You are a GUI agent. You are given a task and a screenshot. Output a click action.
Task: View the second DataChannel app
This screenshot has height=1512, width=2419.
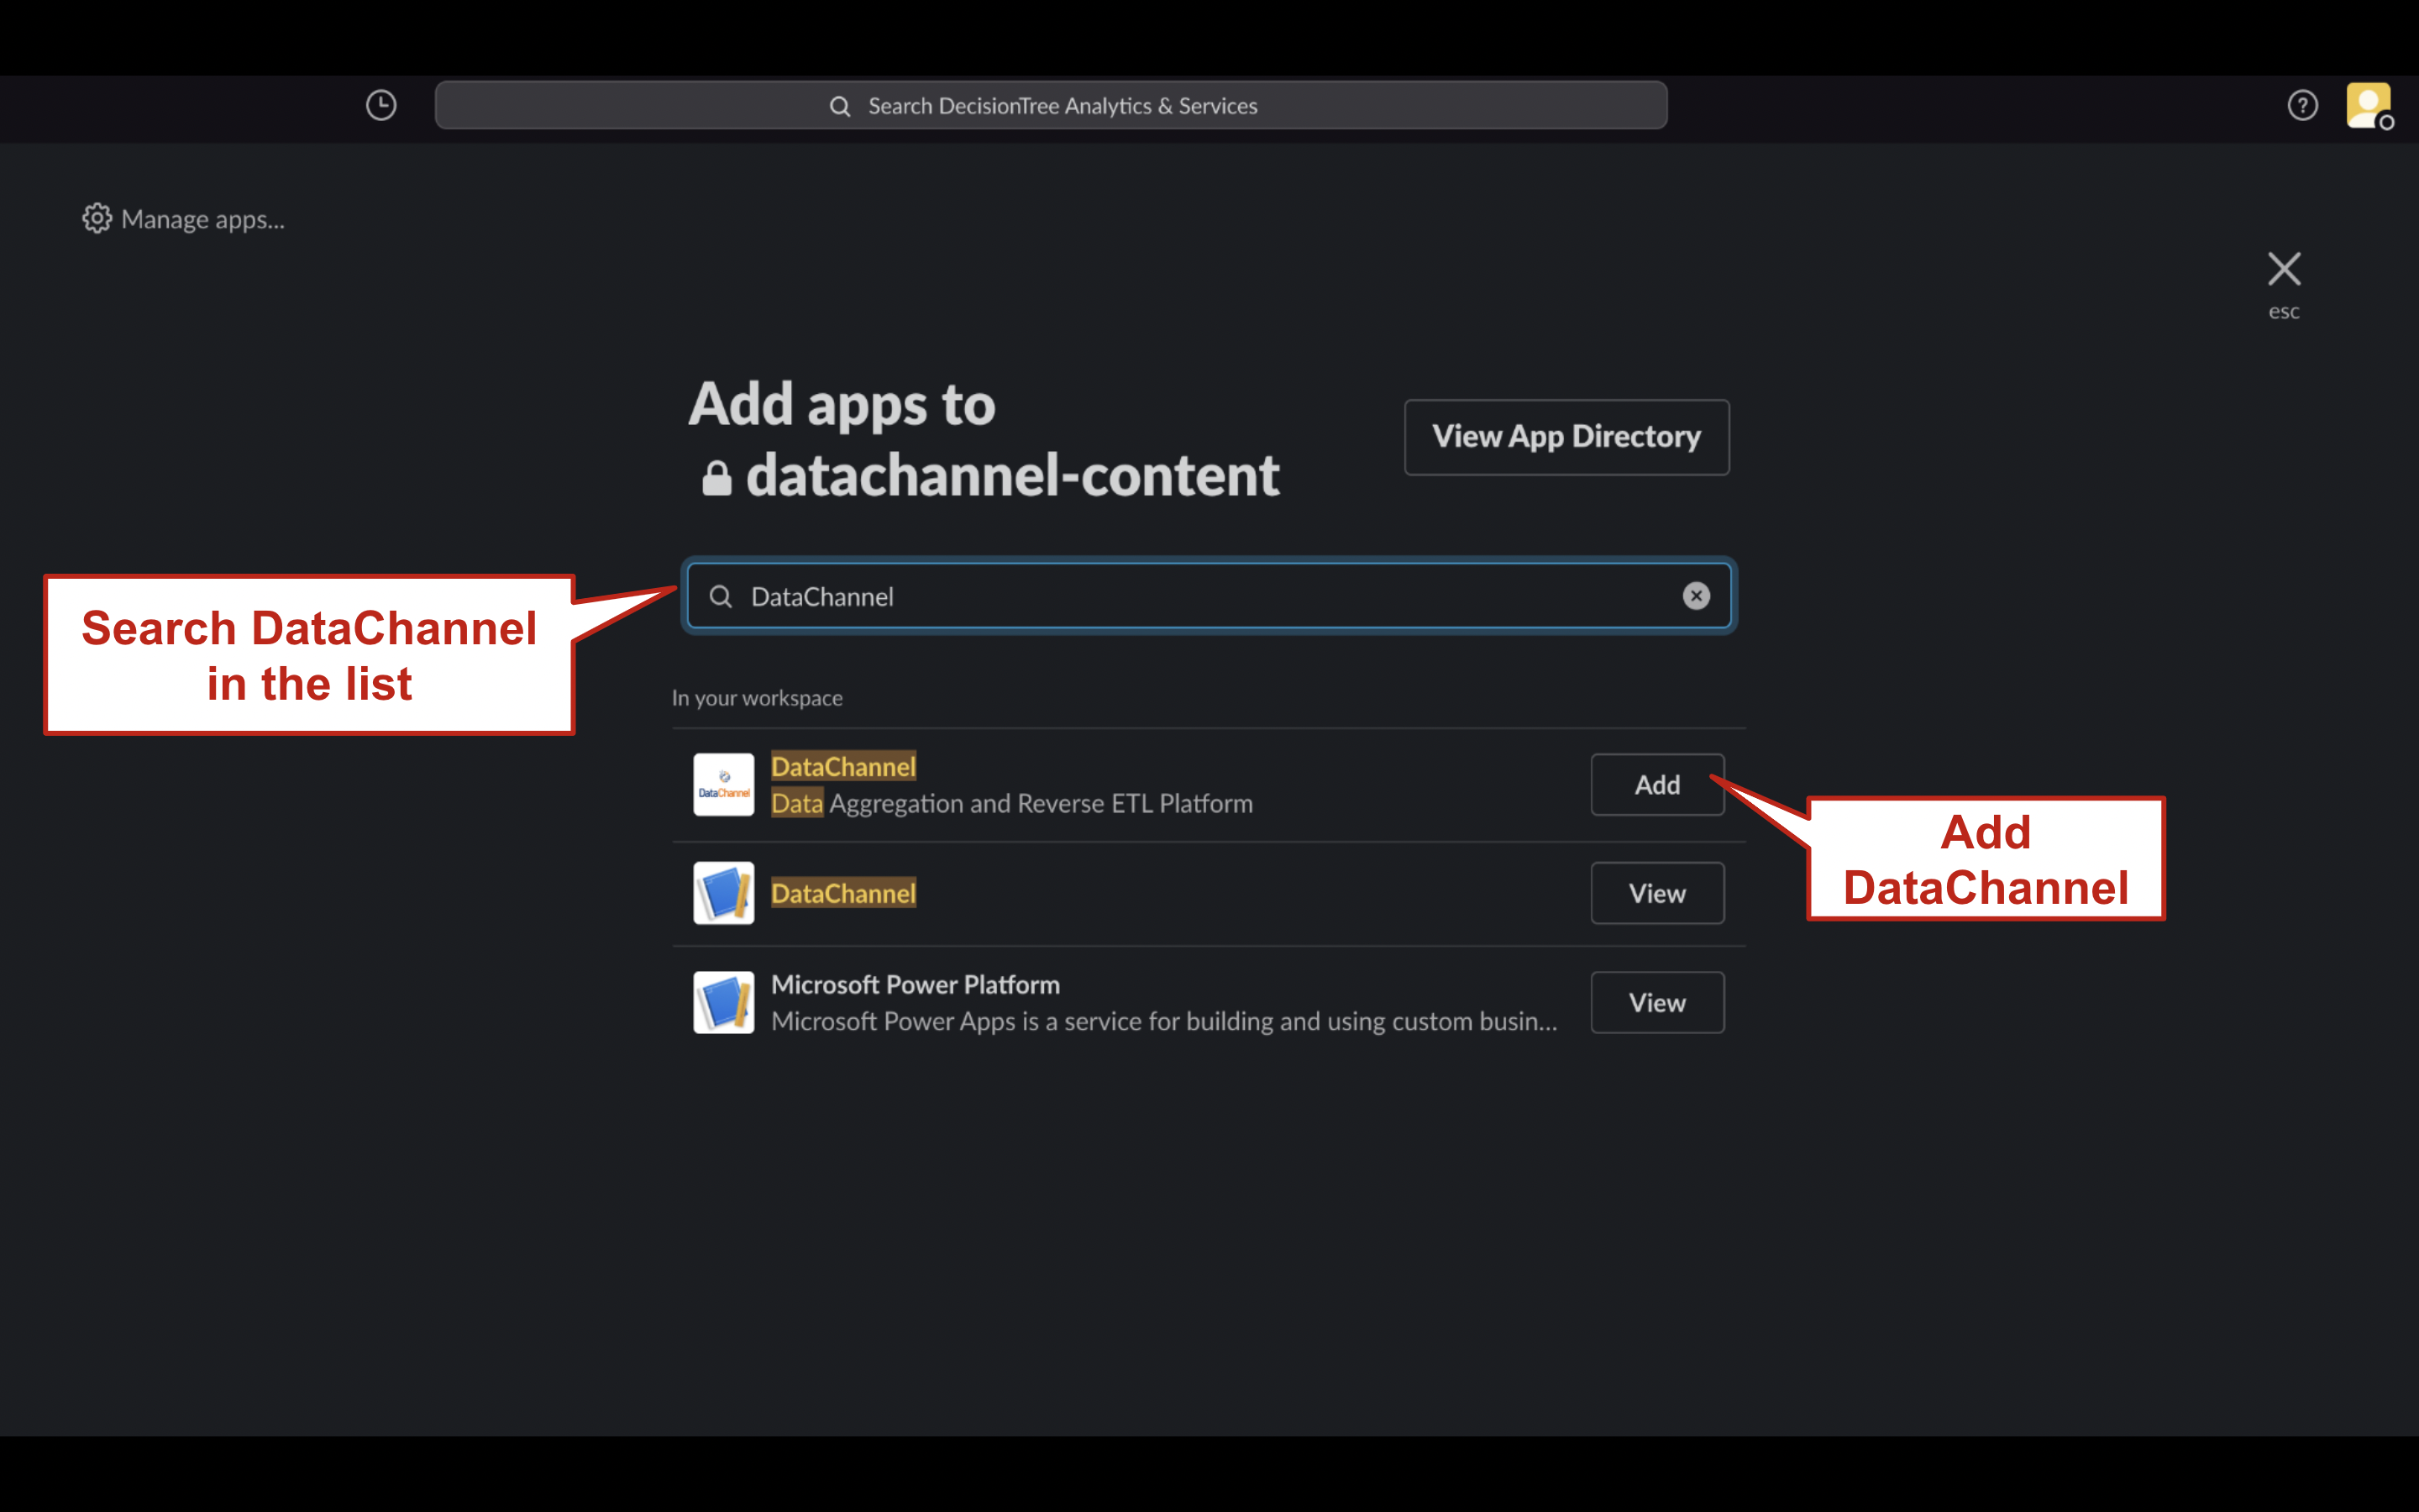click(x=1657, y=893)
